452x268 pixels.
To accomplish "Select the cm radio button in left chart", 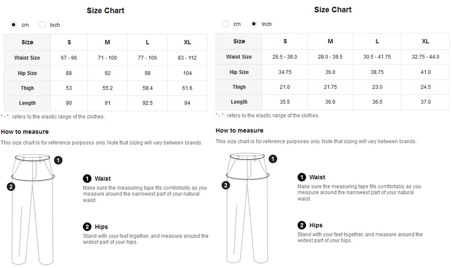I will click(x=14, y=25).
